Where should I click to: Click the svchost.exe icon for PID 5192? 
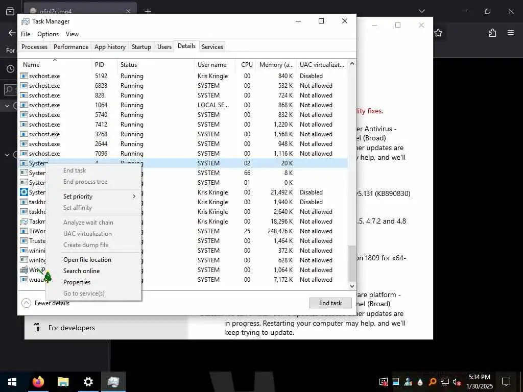[x=23, y=76]
